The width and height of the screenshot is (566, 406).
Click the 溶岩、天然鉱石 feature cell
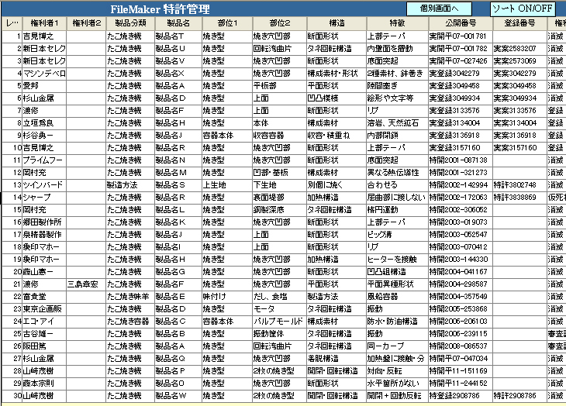point(398,123)
